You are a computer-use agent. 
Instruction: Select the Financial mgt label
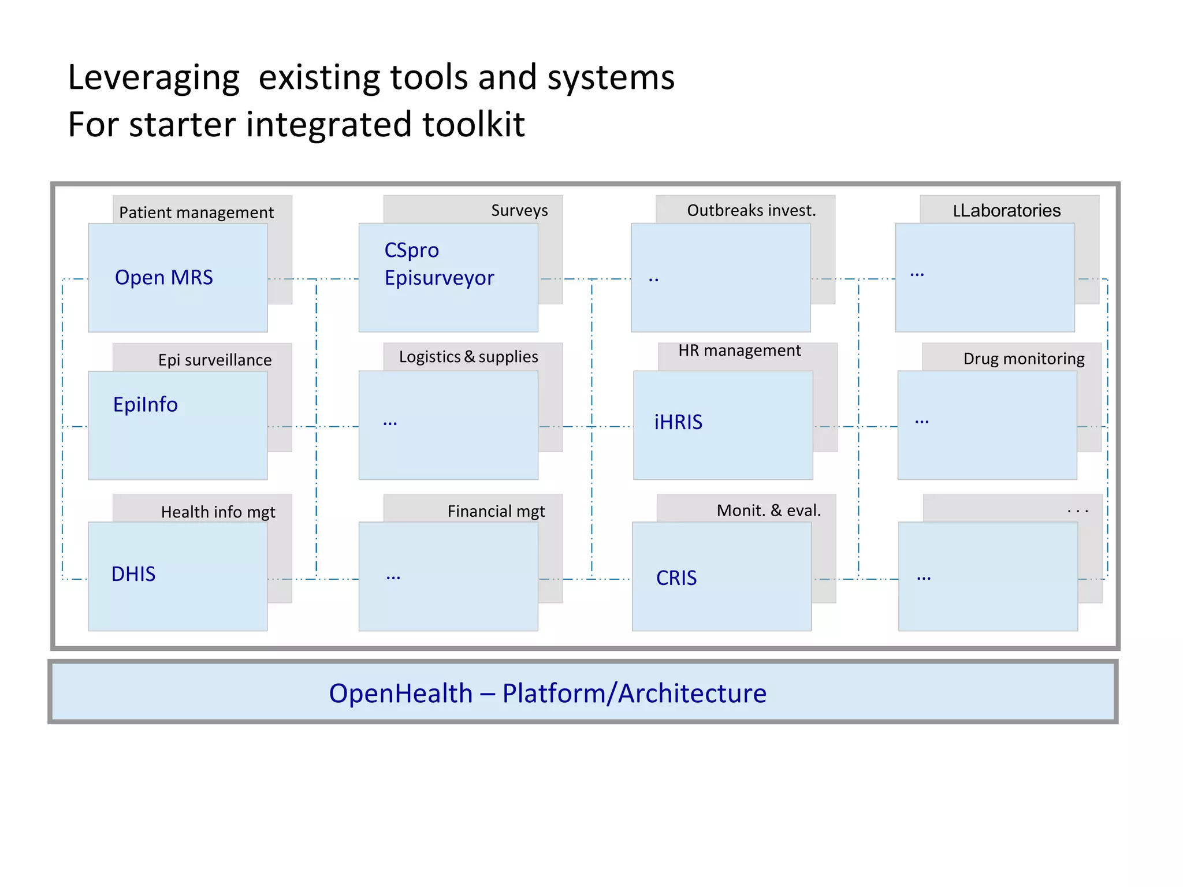[x=496, y=511]
